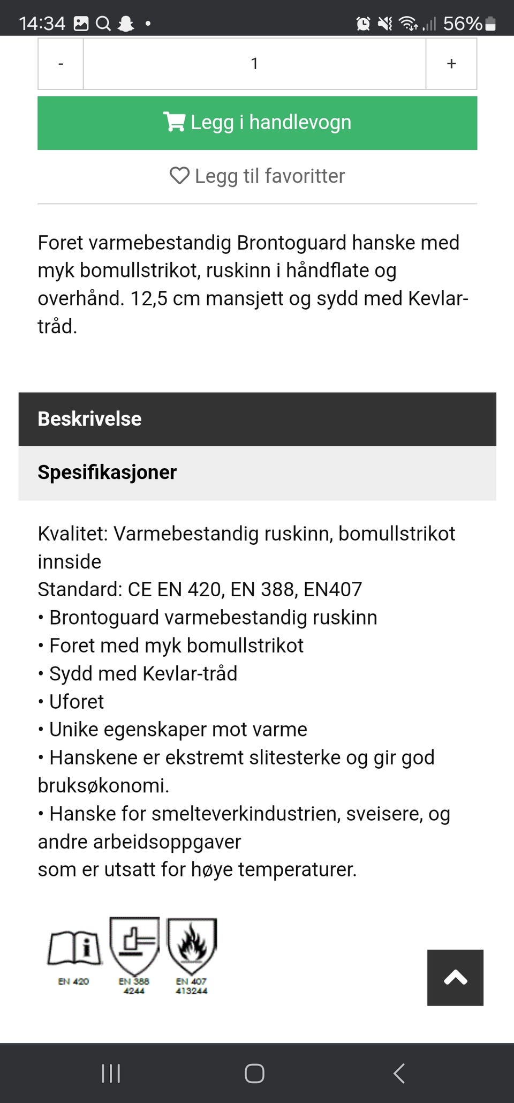514x1103 pixels.
Task: Open the gallery notification icon in status bar
Action: tap(81, 24)
